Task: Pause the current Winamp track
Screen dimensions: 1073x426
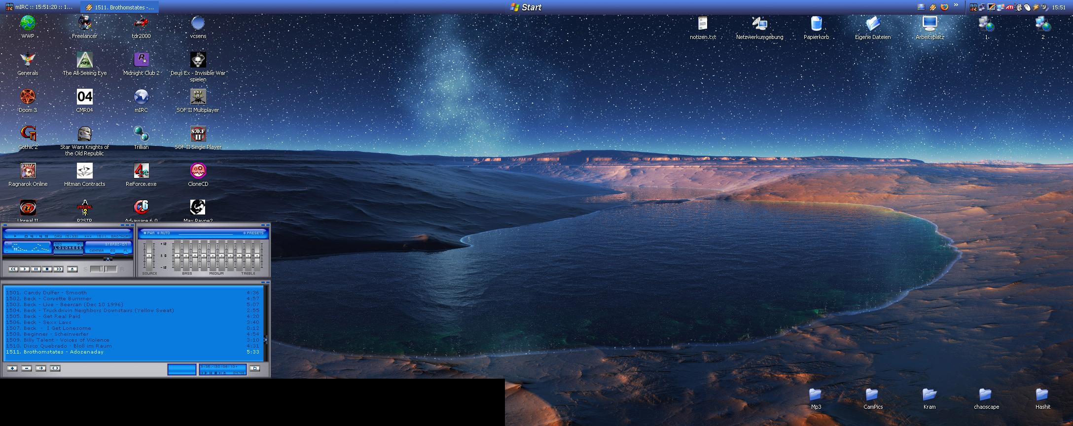Action: (x=36, y=269)
